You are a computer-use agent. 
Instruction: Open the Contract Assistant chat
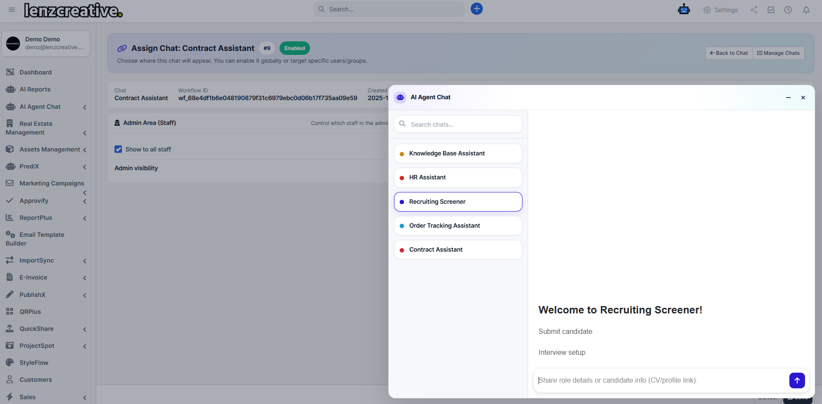pyautogui.click(x=458, y=249)
